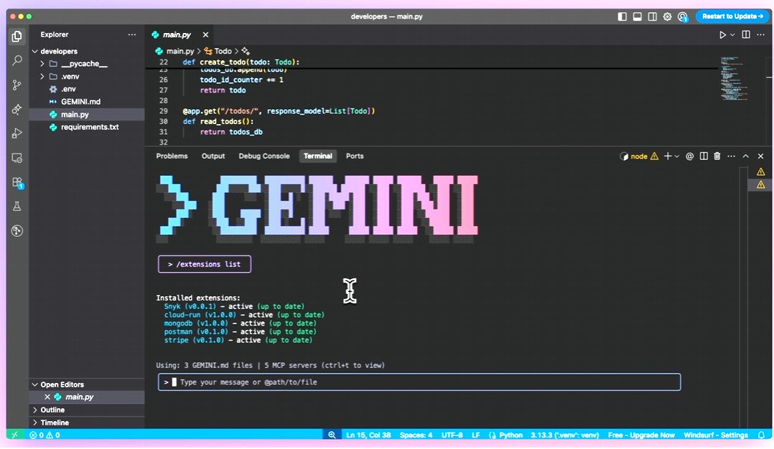774x449 pixels.
Task: Create new terminal with plus icon
Action: tap(668, 156)
